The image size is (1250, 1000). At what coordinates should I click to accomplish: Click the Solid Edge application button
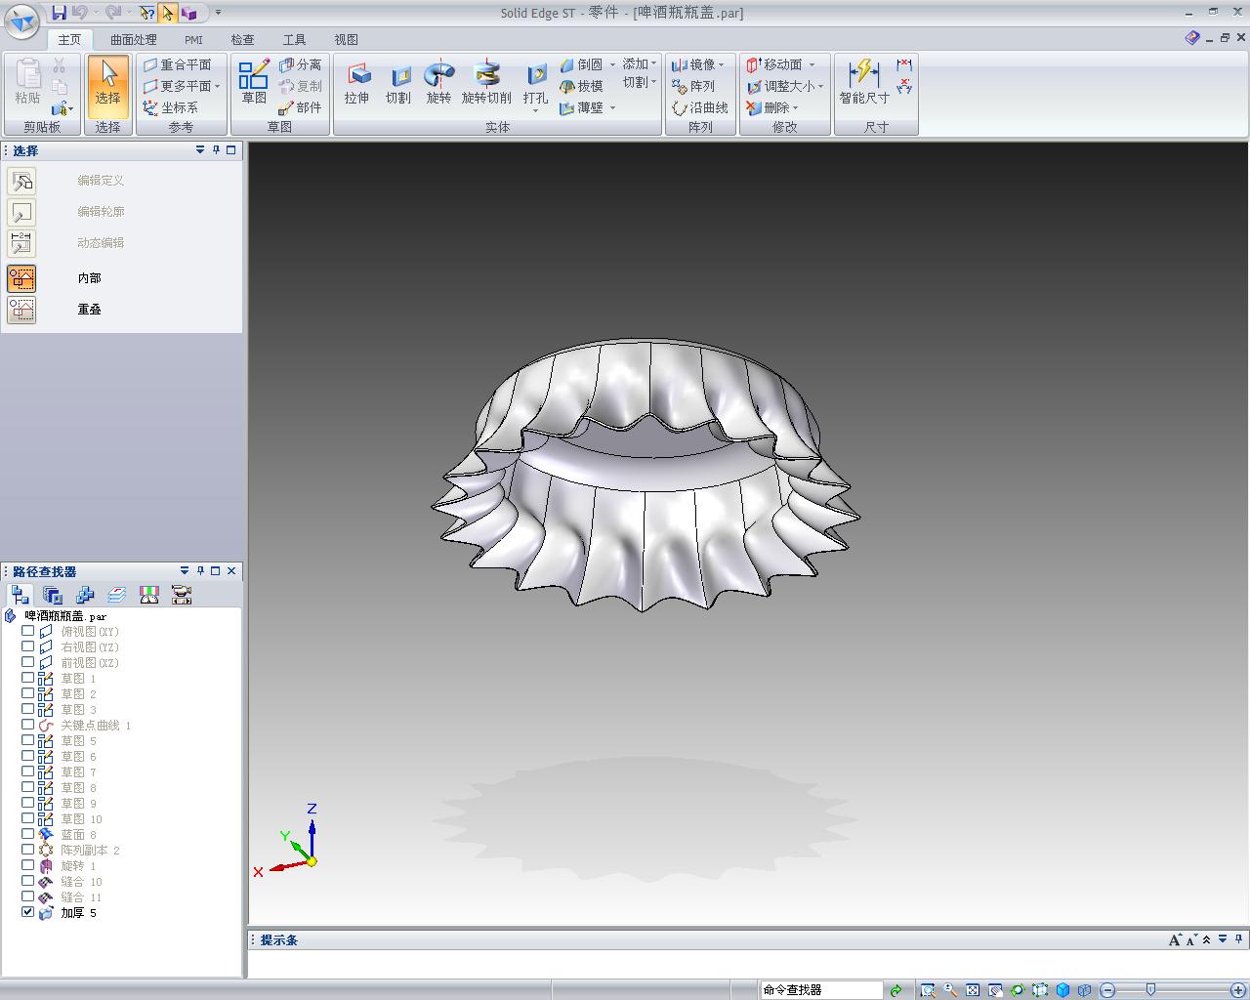(x=22, y=20)
